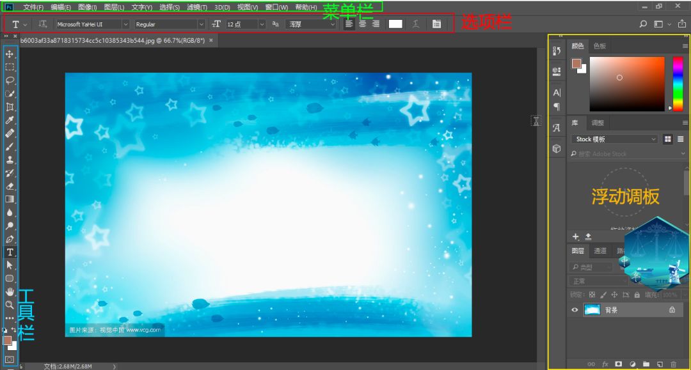Switch to the 通道 tab
Image resolution: width=691 pixels, height=370 pixels.
pos(600,251)
